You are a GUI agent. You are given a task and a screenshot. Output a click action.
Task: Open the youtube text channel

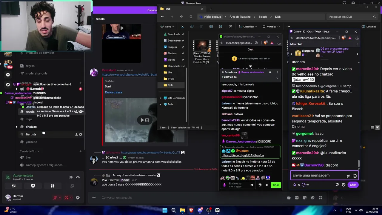[31, 142]
